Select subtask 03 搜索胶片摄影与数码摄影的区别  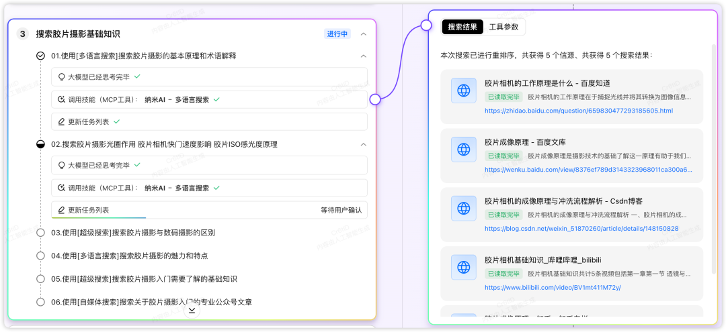[x=133, y=232]
